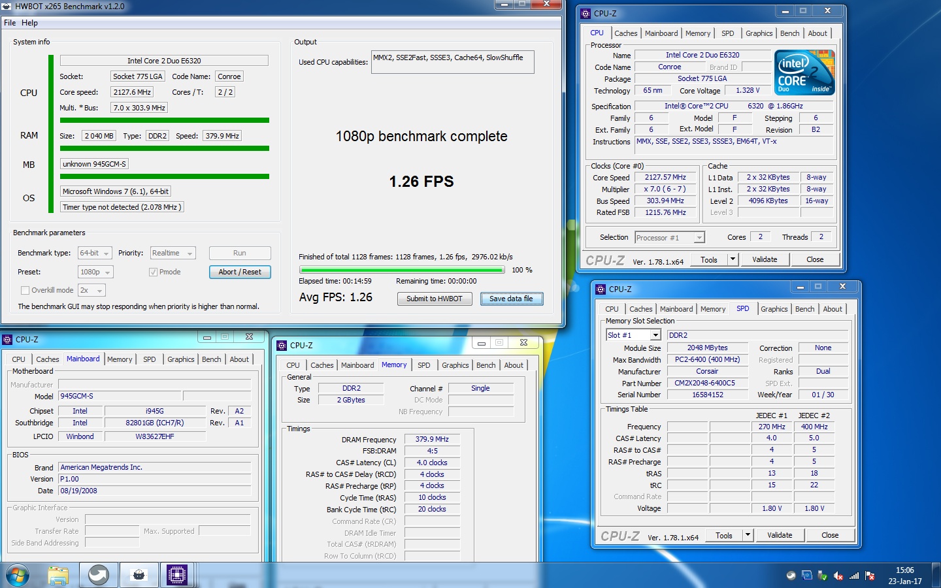Image resolution: width=941 pixels, height=588 pixels.
Task: Click the Safely Remove Hardware tray icon
Action: coord(823,576)
